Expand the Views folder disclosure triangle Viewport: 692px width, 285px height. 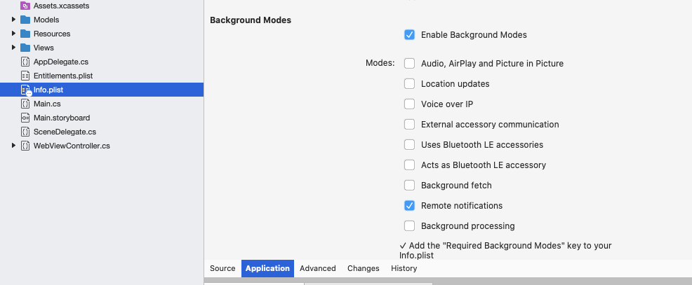(13, 48)
